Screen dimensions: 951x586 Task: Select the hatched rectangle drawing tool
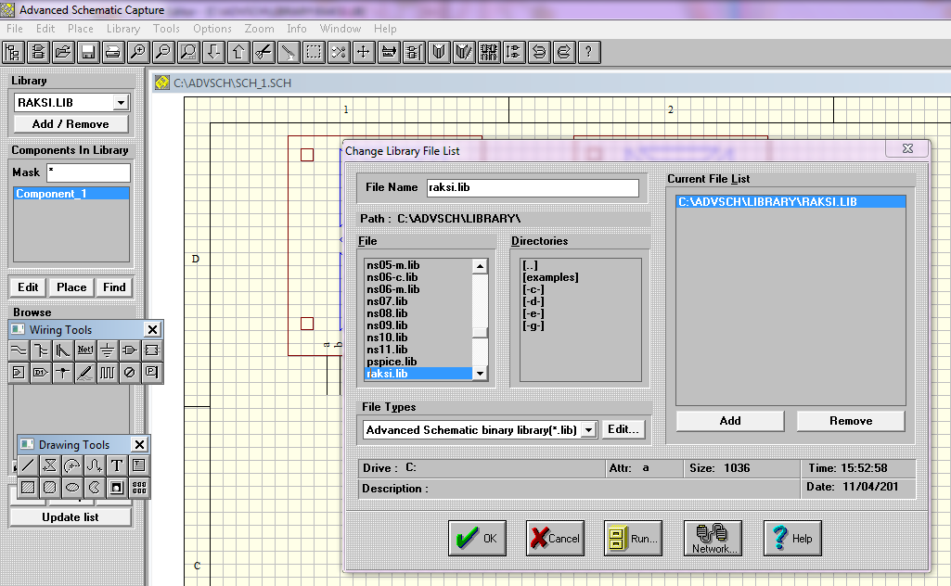tap(28, 487)
